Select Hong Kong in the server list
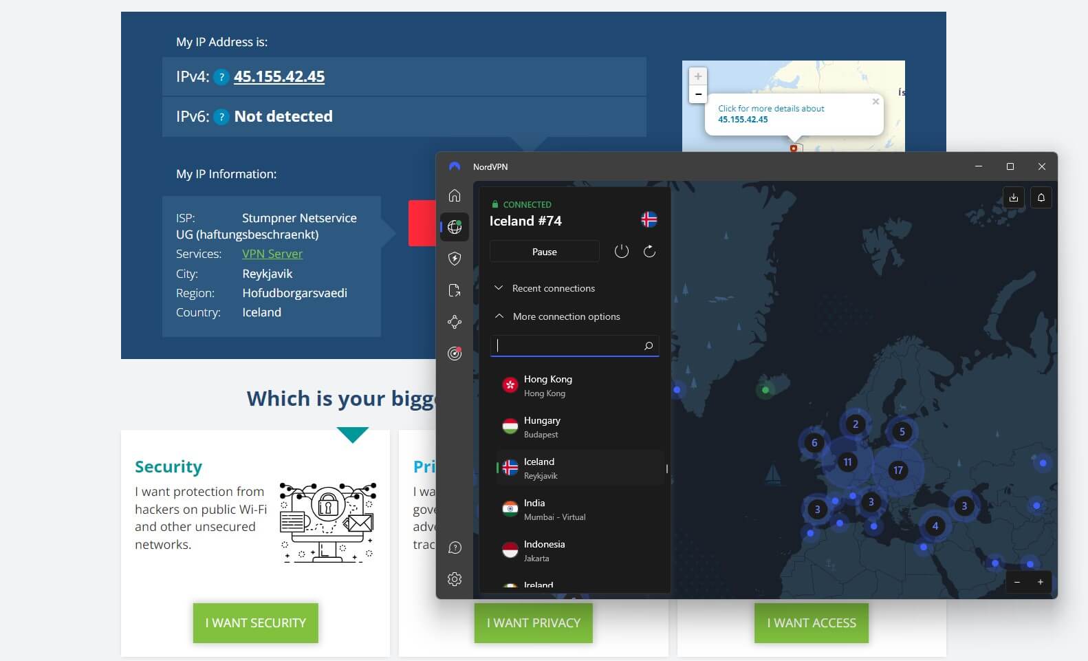The image size is (1088, 661). click(x=580, y=385)
